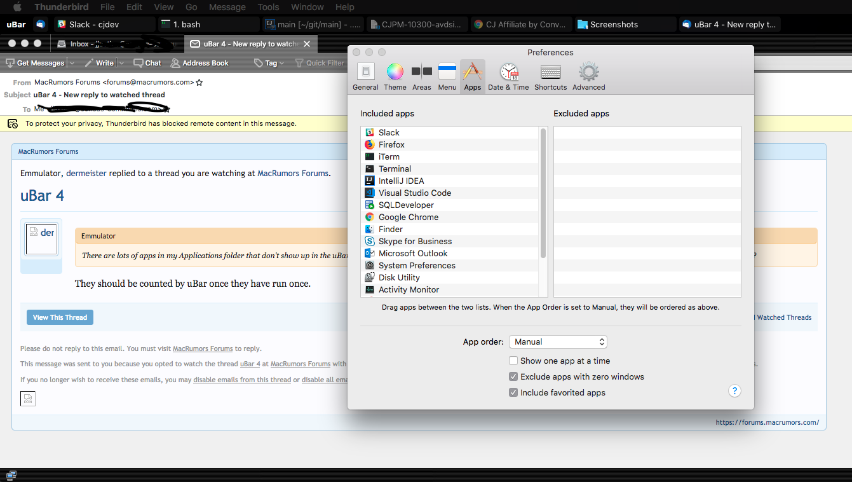Click the Preferences help question mark button
The width and height of the screenshot is (852, 482).
click(x=734, y=391)
